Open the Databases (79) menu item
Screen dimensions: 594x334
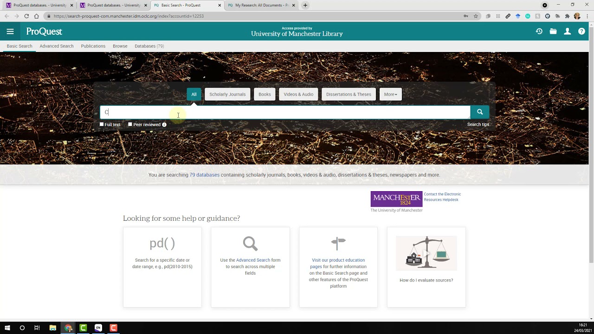pyautogui.click(x=149, y=46)
